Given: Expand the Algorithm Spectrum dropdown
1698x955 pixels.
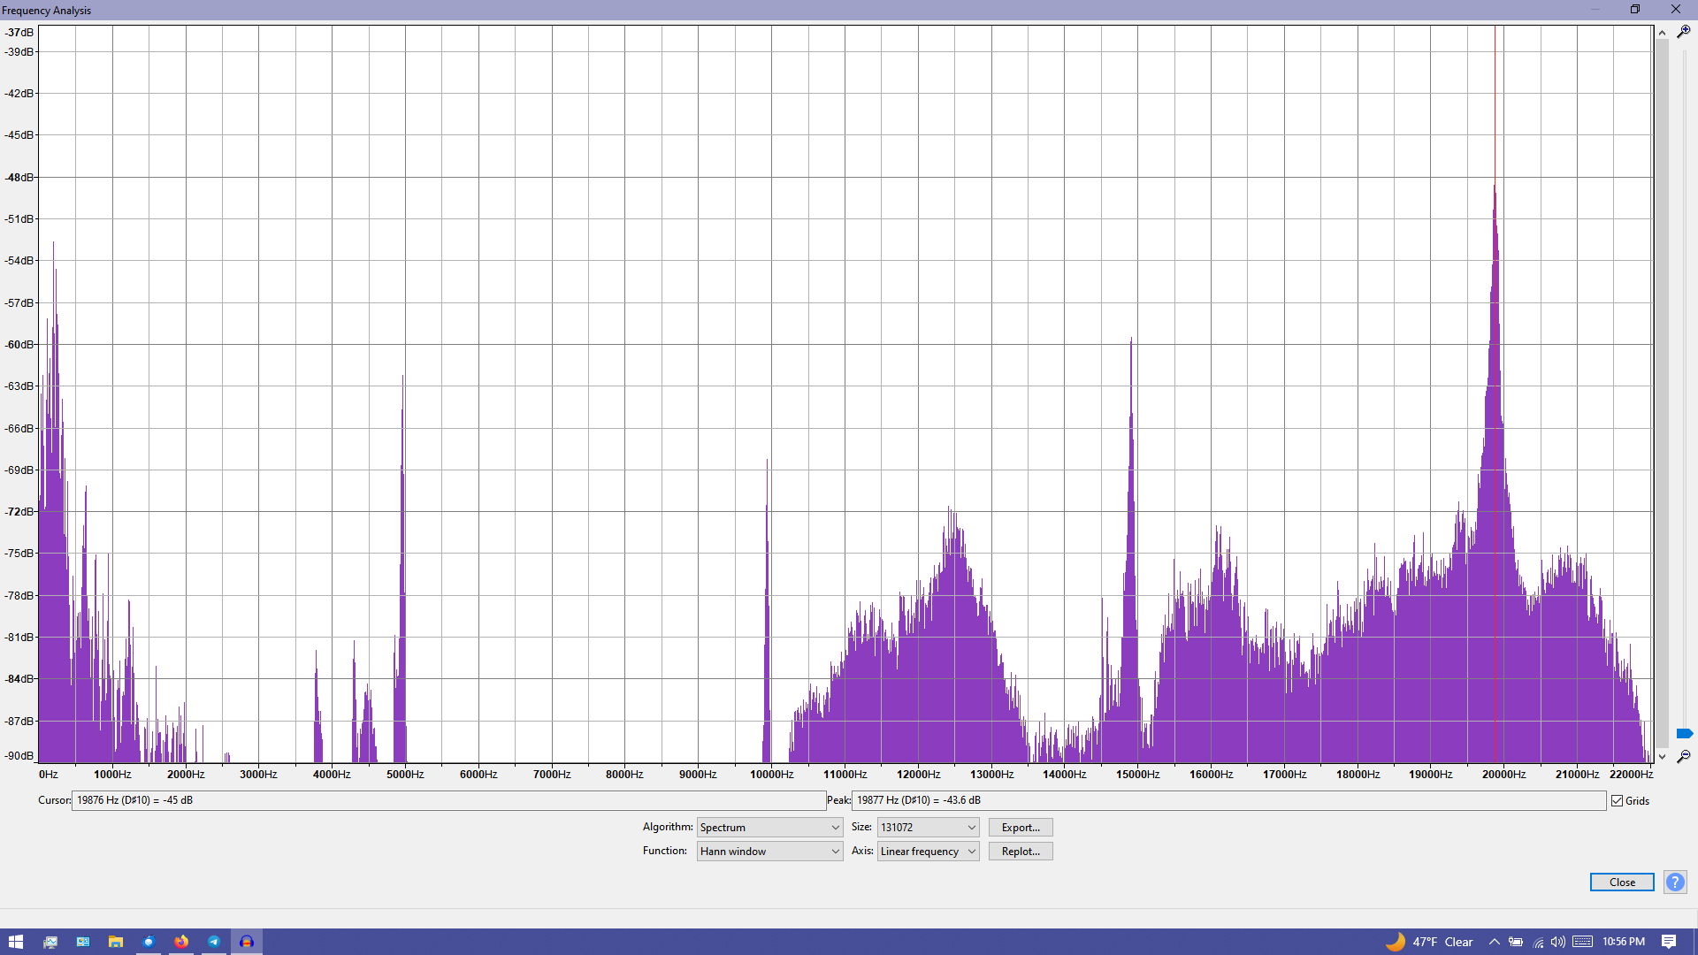Looking at the screenshot, I should coord(769,828).
